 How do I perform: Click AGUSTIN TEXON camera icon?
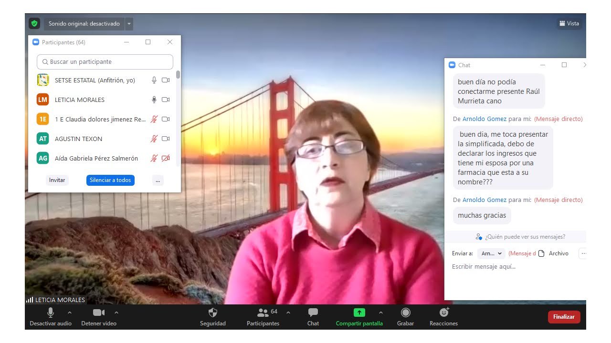(166, 139)
